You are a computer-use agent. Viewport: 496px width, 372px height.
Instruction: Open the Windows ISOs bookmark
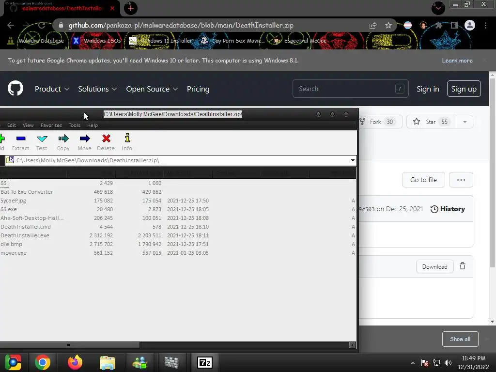(97, 41)
